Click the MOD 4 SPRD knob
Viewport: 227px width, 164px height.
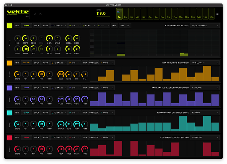85,149
